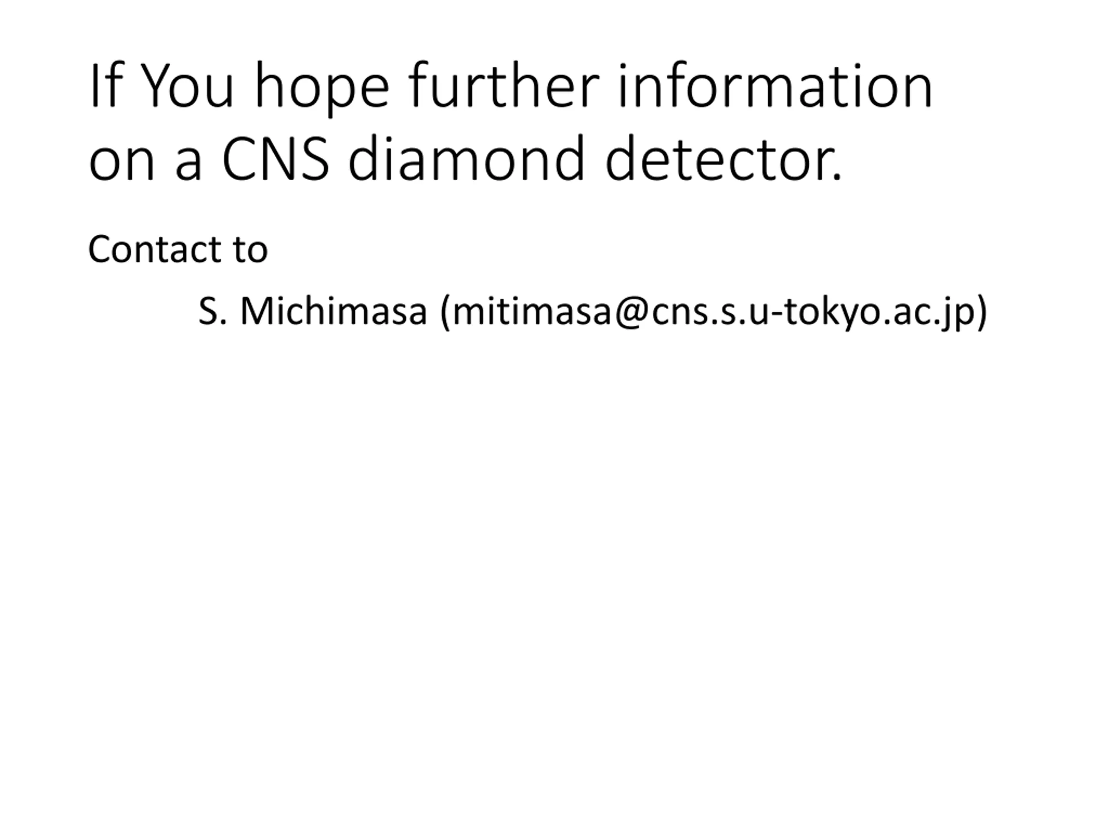This screenshot has height=832, width=1109.
Task: Click the word "further" in the title
Action: point(504,86)
